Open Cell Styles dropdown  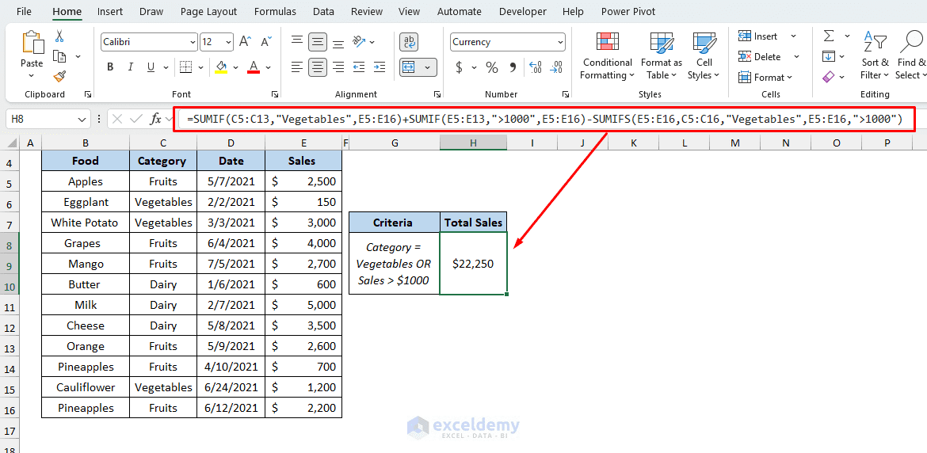(x=704, y=55)
